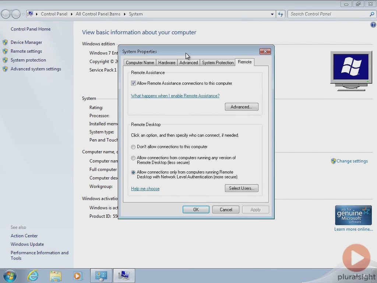The width and height of the screenshot is (377, 283).
Task: Click Cancel in System Properties
Action: [x=226, y=210]
